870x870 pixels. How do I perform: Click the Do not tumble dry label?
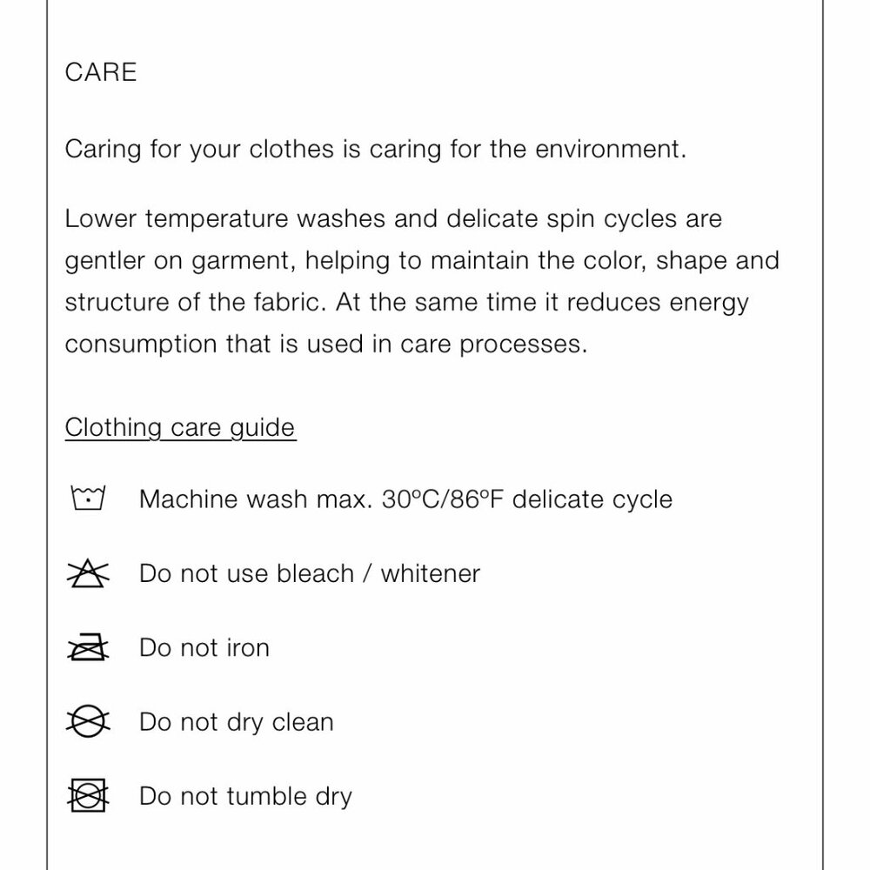[245, 797]
